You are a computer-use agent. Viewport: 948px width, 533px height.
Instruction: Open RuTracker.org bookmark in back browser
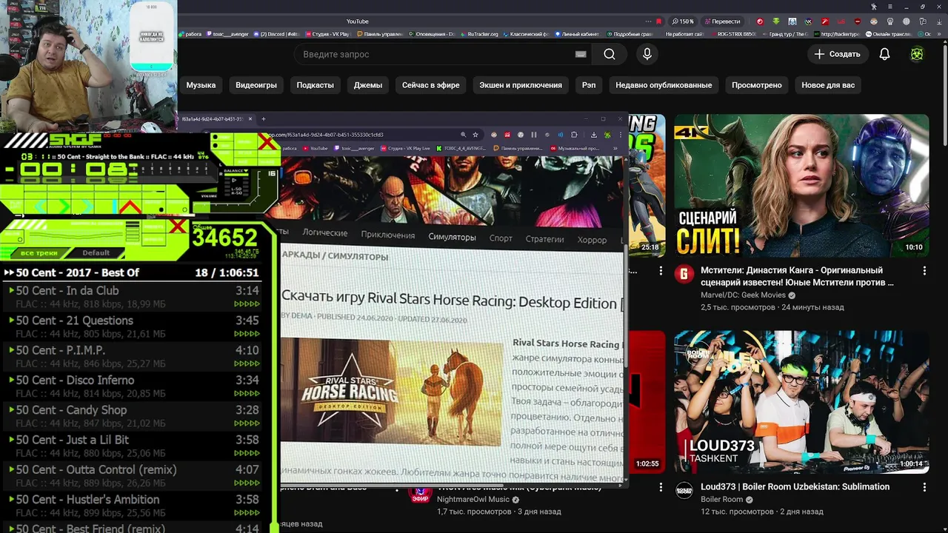479,34
